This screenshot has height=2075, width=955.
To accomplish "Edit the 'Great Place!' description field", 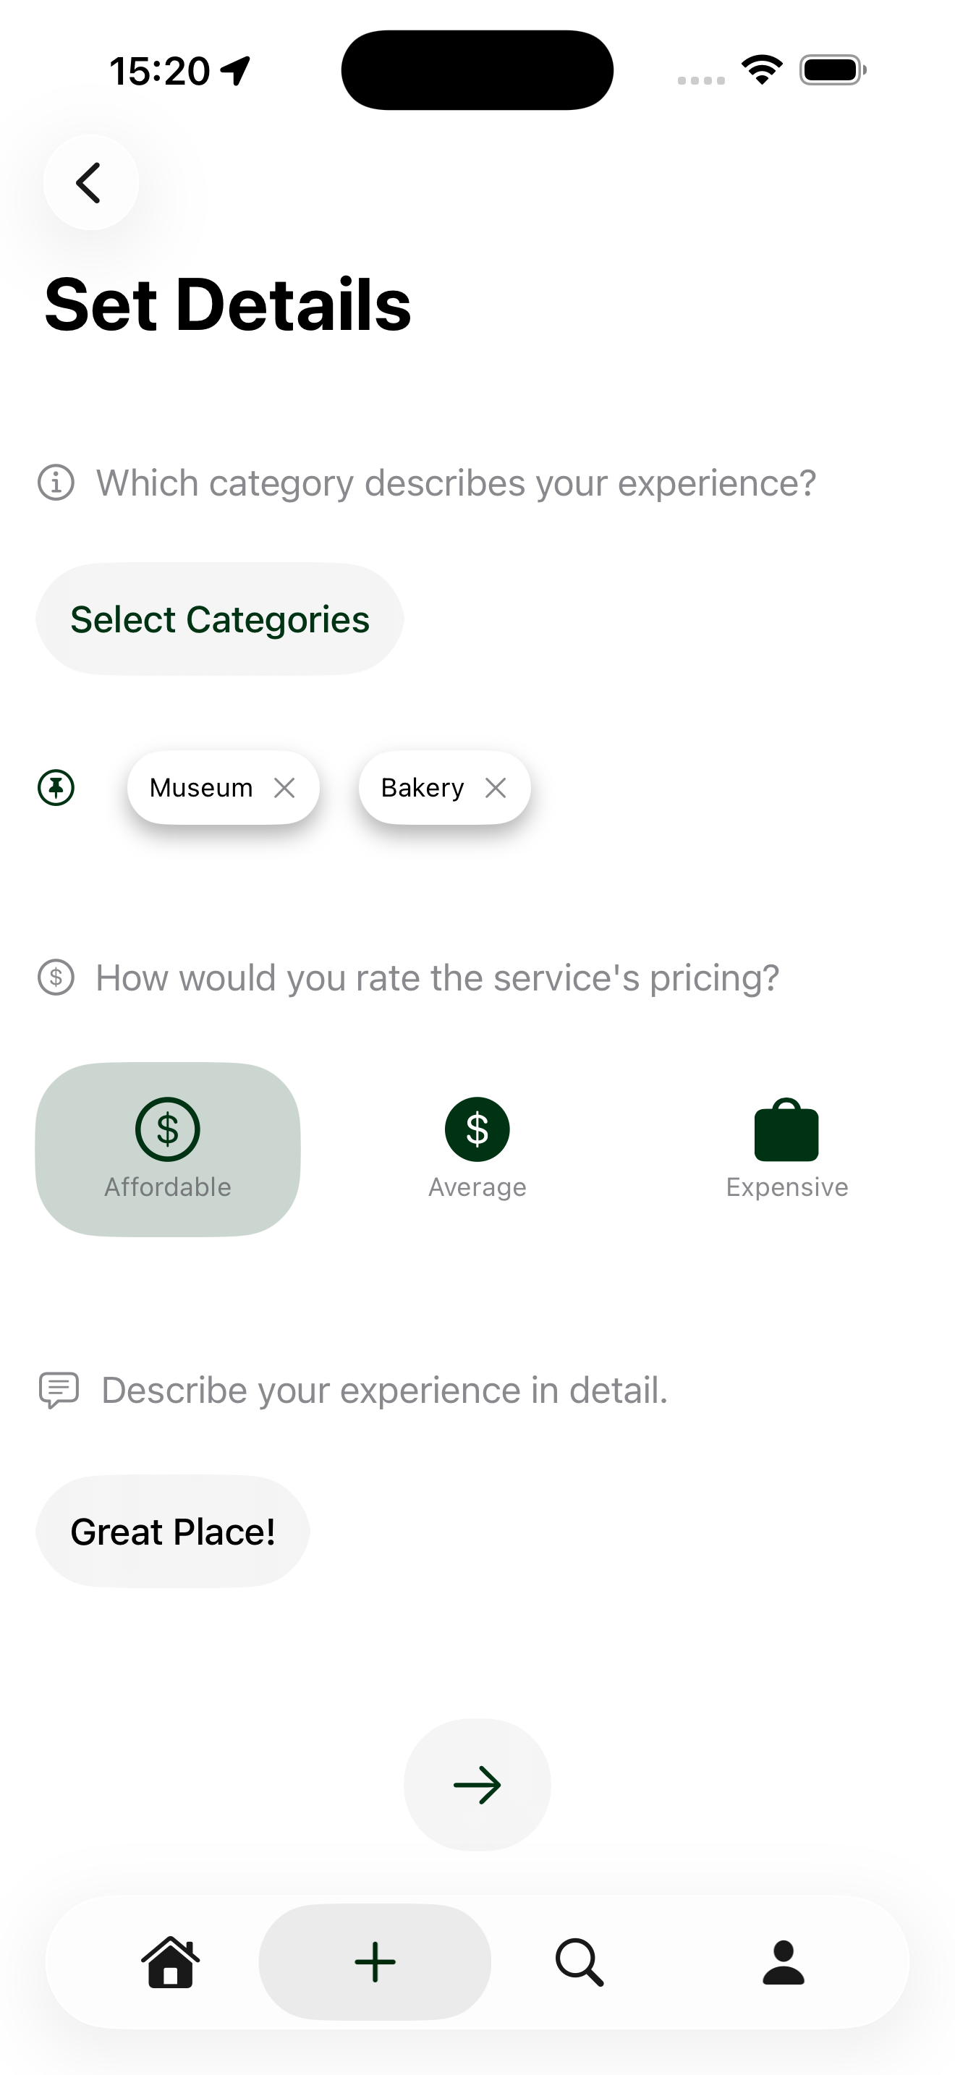I will coord(173,1531).
